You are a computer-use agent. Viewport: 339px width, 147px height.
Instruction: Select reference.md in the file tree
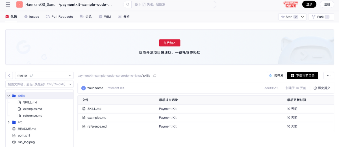point(33,116)
